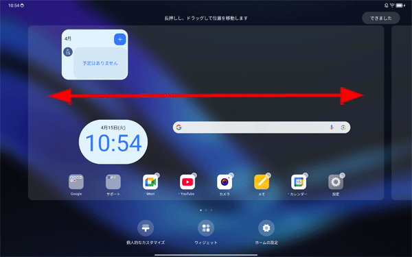Select the 10:54 clock widget

[113, 142]
